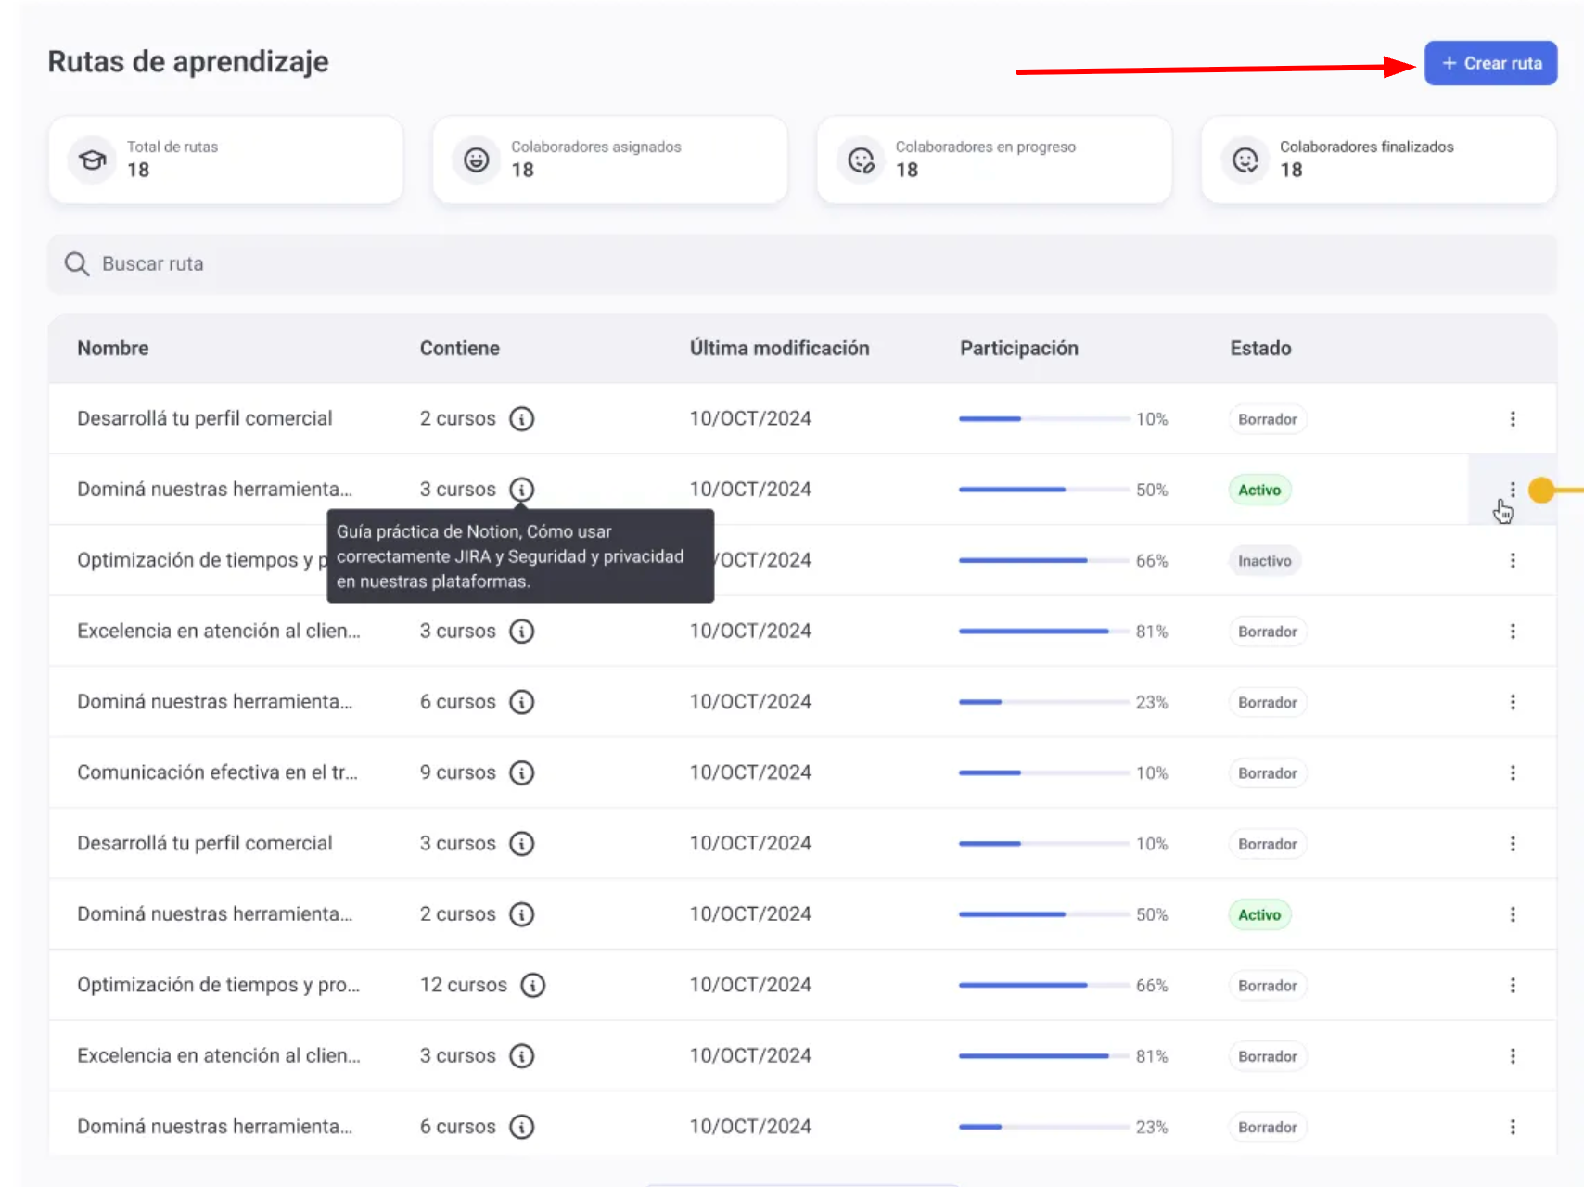The image size is (1584, 1187).
Task: Click the Participación column header
Action: point(1018,348)
